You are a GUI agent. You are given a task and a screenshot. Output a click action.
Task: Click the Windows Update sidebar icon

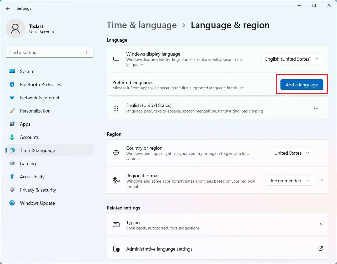pyautogui.click(x=12, y=203)
